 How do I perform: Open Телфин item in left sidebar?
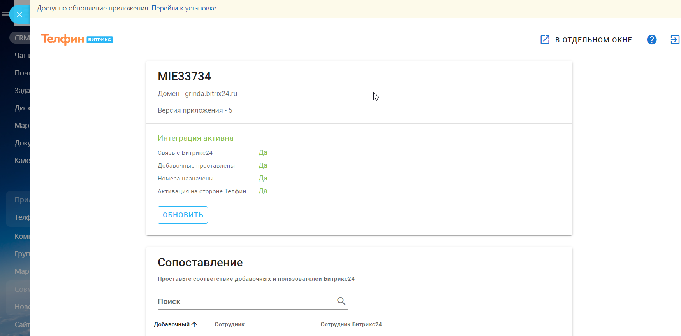(x=21, y=217)
